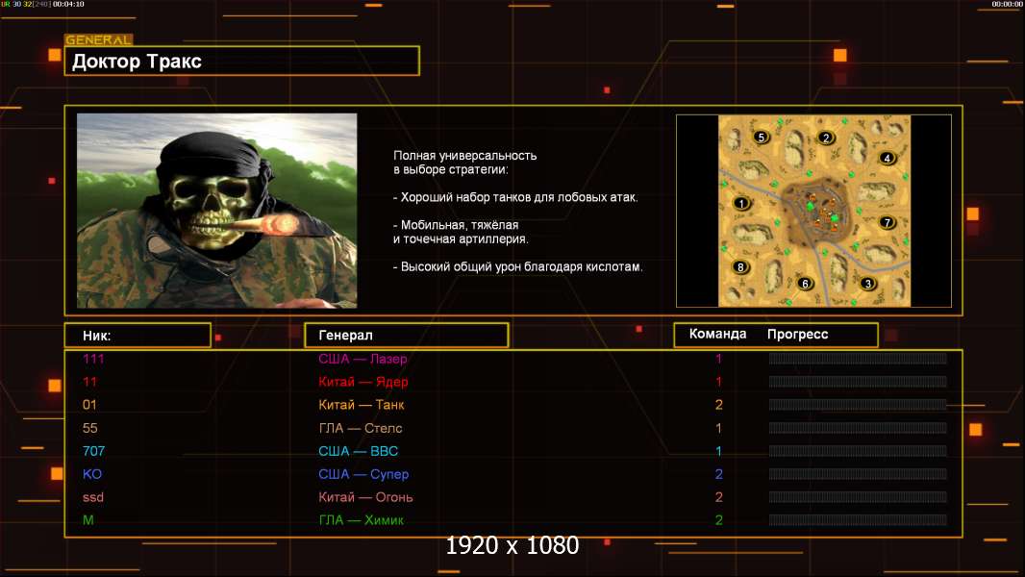Click the GENERAL label tag

coord(99,39)
